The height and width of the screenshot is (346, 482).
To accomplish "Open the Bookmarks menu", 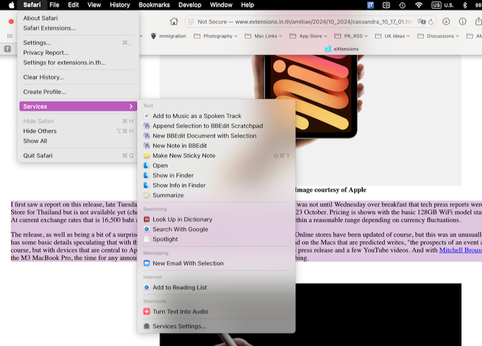I will (154, 5).
